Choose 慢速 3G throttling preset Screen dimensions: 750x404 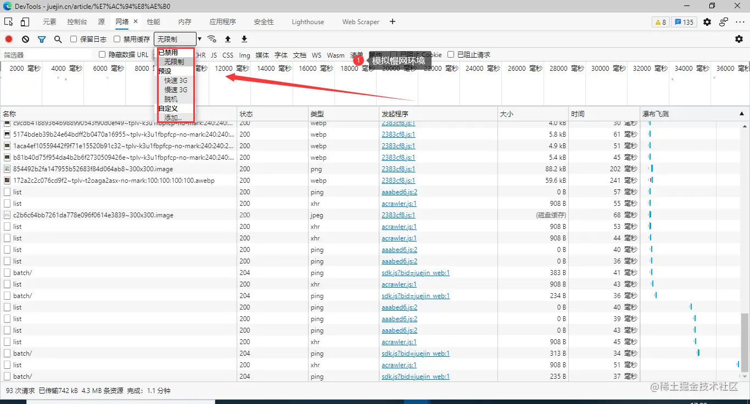(175, 90)
